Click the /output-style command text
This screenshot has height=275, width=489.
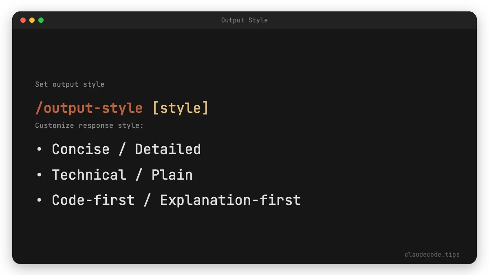89,108
